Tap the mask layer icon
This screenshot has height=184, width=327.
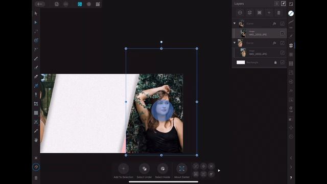pos(259,13)
